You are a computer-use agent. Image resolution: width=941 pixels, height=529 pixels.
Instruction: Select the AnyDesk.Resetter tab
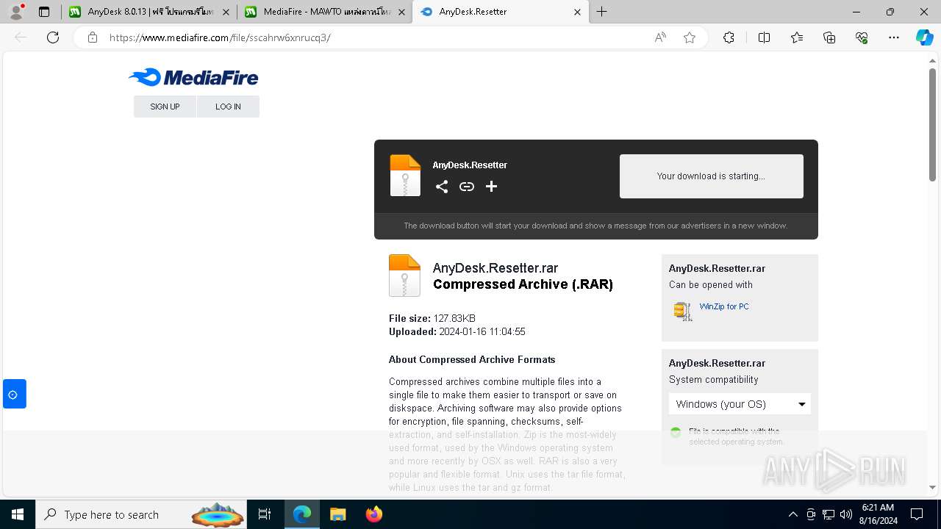pyautogui.click(x=500, y=12)
